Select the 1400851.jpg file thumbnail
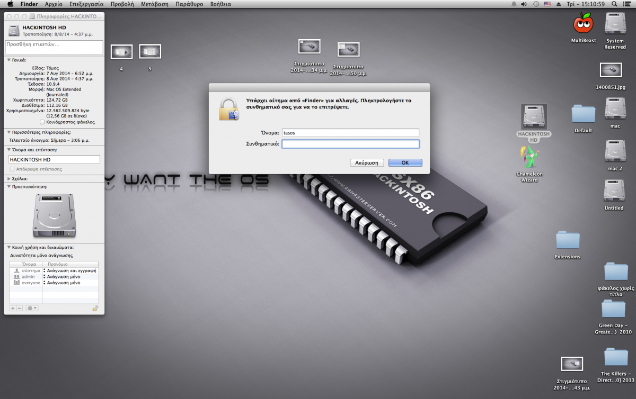 pyautogui.click(x=611, y=70)
